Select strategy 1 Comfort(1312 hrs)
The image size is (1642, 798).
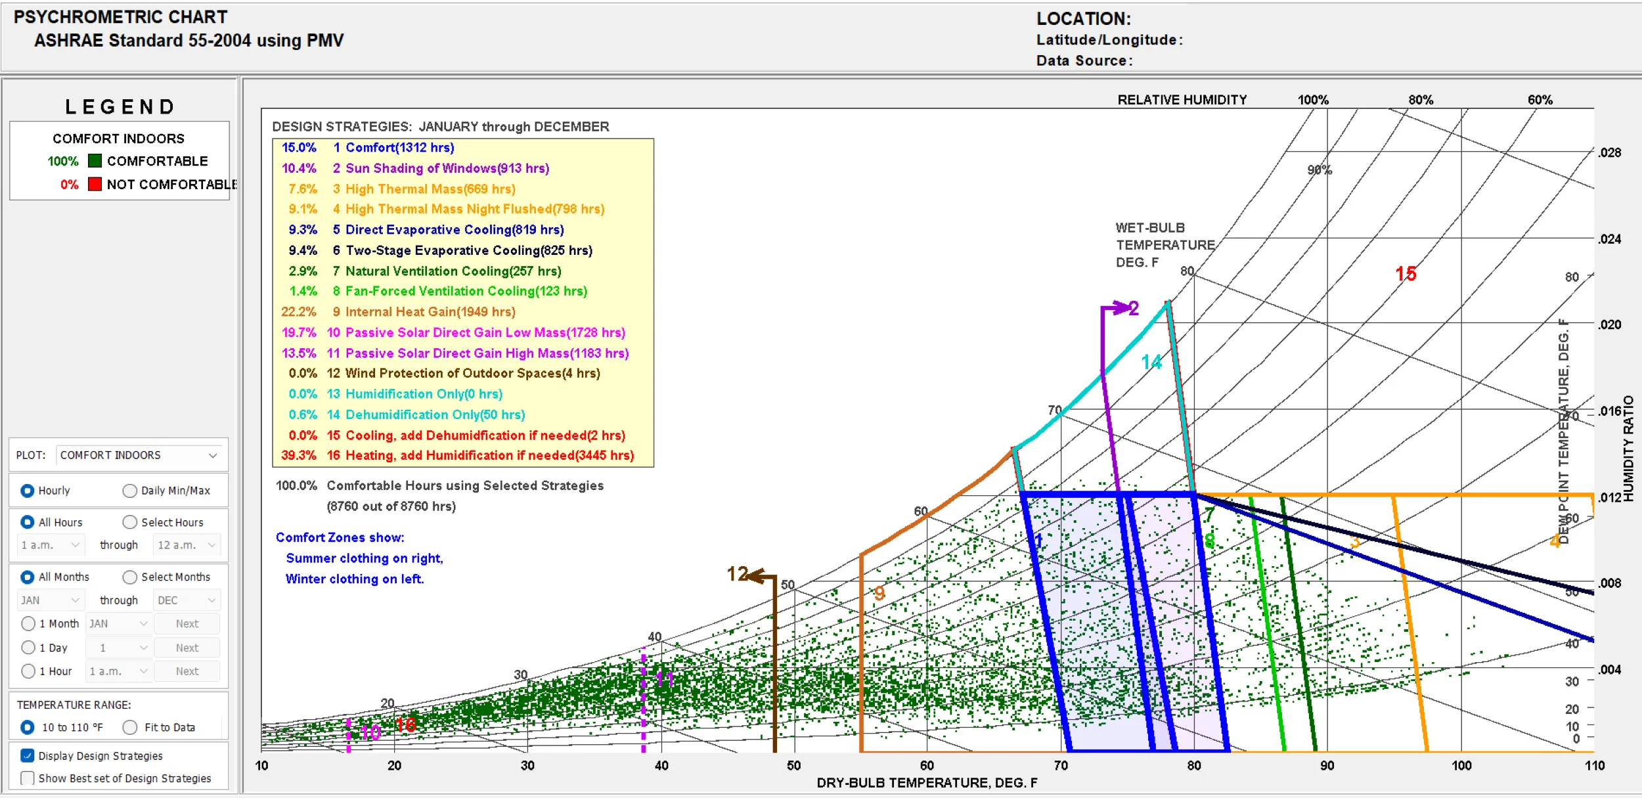[x=368, y=148]
